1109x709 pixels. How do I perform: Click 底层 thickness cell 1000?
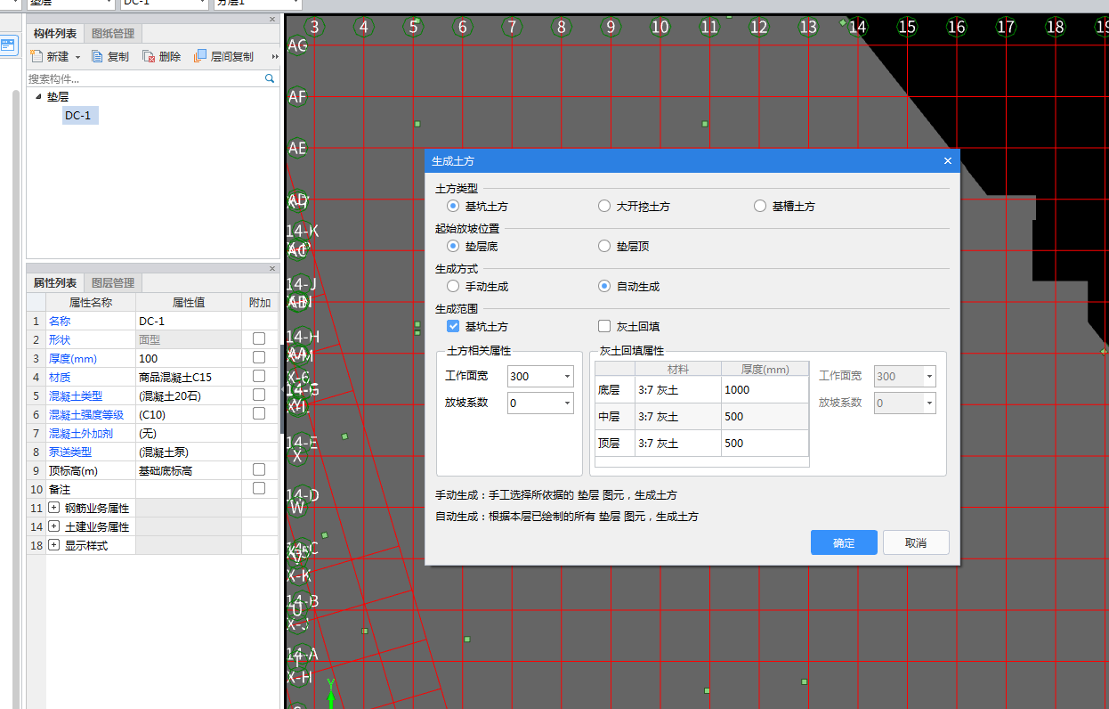[x=764, y=389]
